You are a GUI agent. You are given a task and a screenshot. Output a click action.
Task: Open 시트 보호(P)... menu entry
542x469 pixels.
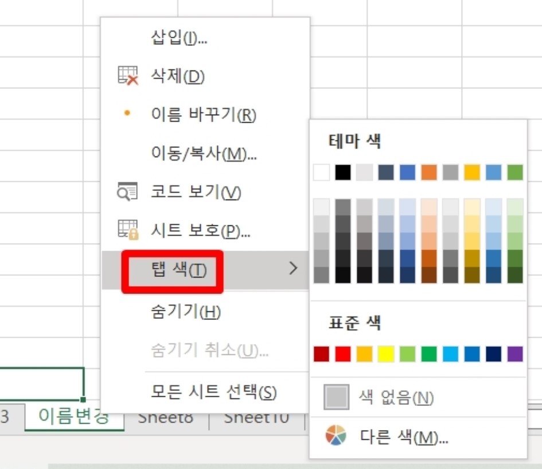(x=205, y=230)
